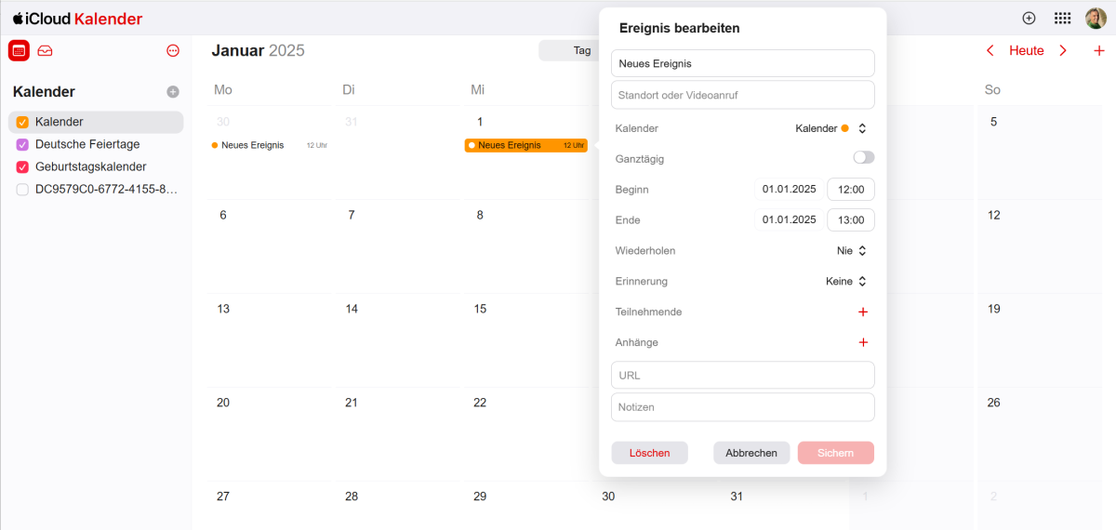Toggle the Ganztägig all-day switch
This screenshot has width=1116, height=530.
click(863, 158)
